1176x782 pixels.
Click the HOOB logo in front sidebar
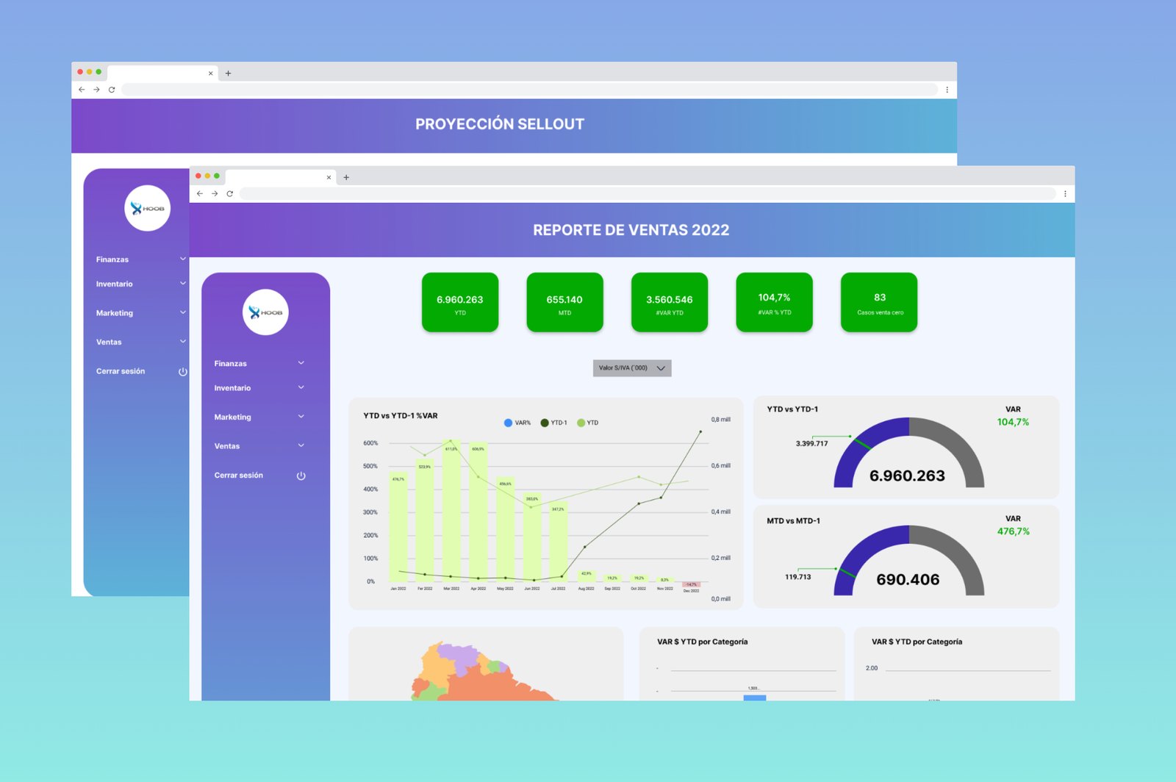coord(265,312)
